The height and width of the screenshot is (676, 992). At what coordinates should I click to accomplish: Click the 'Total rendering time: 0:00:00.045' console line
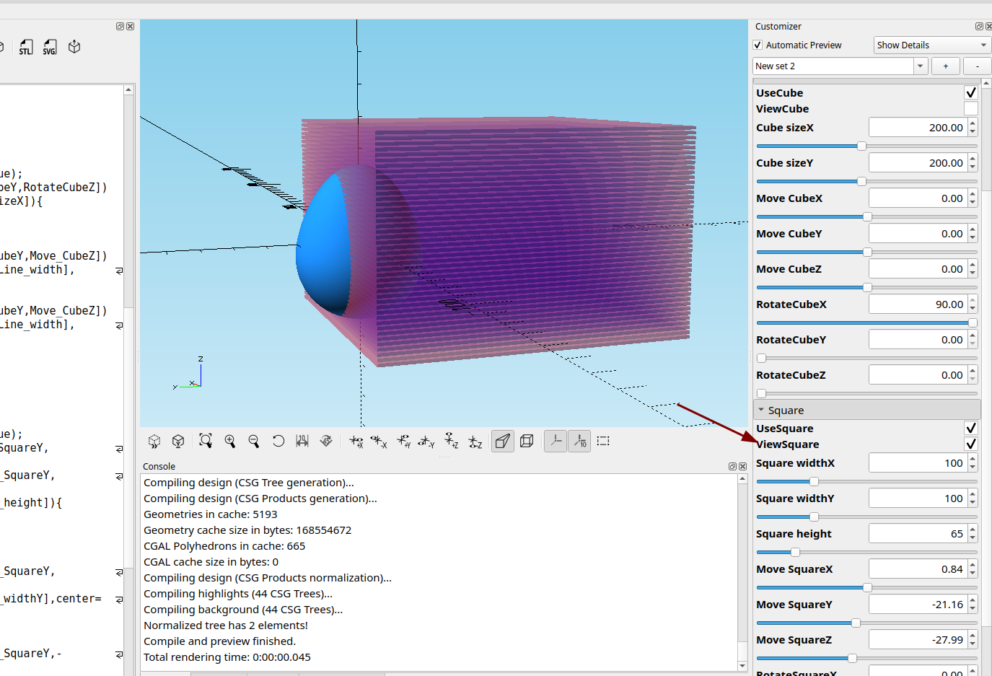coord(227,657)
